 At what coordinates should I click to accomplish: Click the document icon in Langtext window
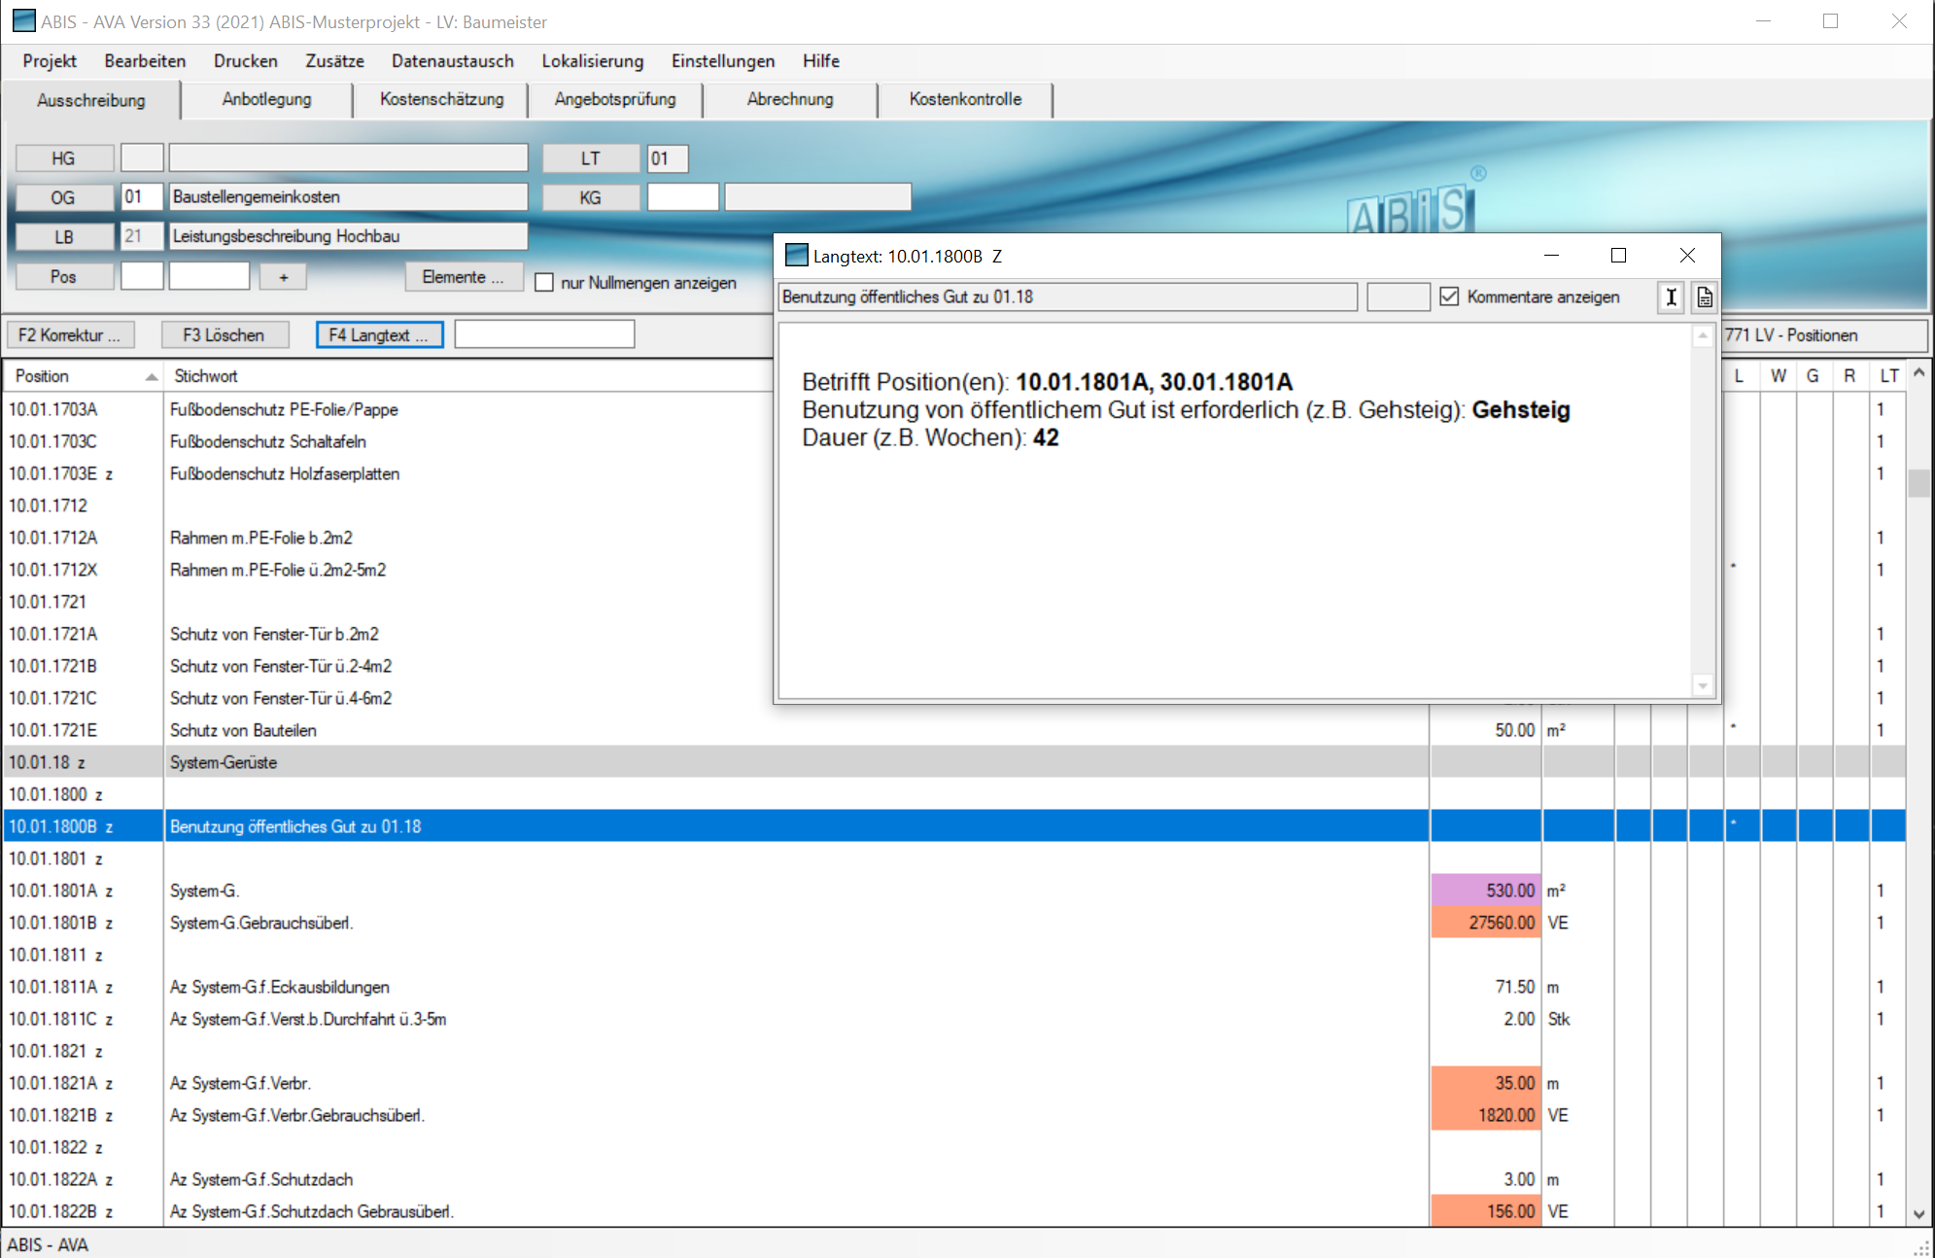point(1705,297)
